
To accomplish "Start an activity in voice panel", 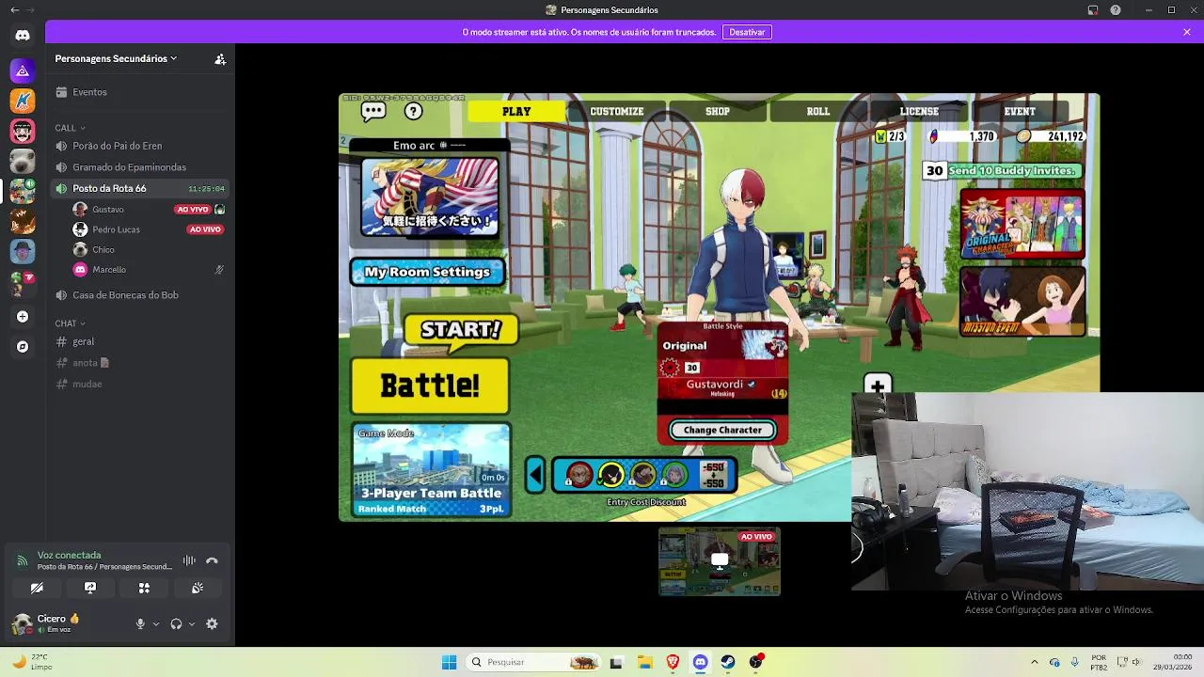I will pos(144,588).
